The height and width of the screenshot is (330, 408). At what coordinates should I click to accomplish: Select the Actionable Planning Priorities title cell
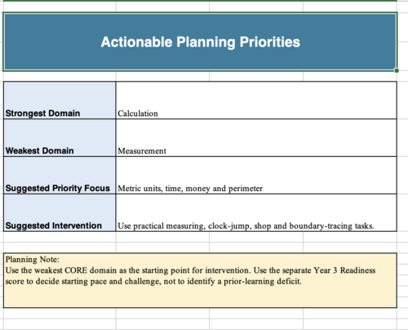[200, 42]
